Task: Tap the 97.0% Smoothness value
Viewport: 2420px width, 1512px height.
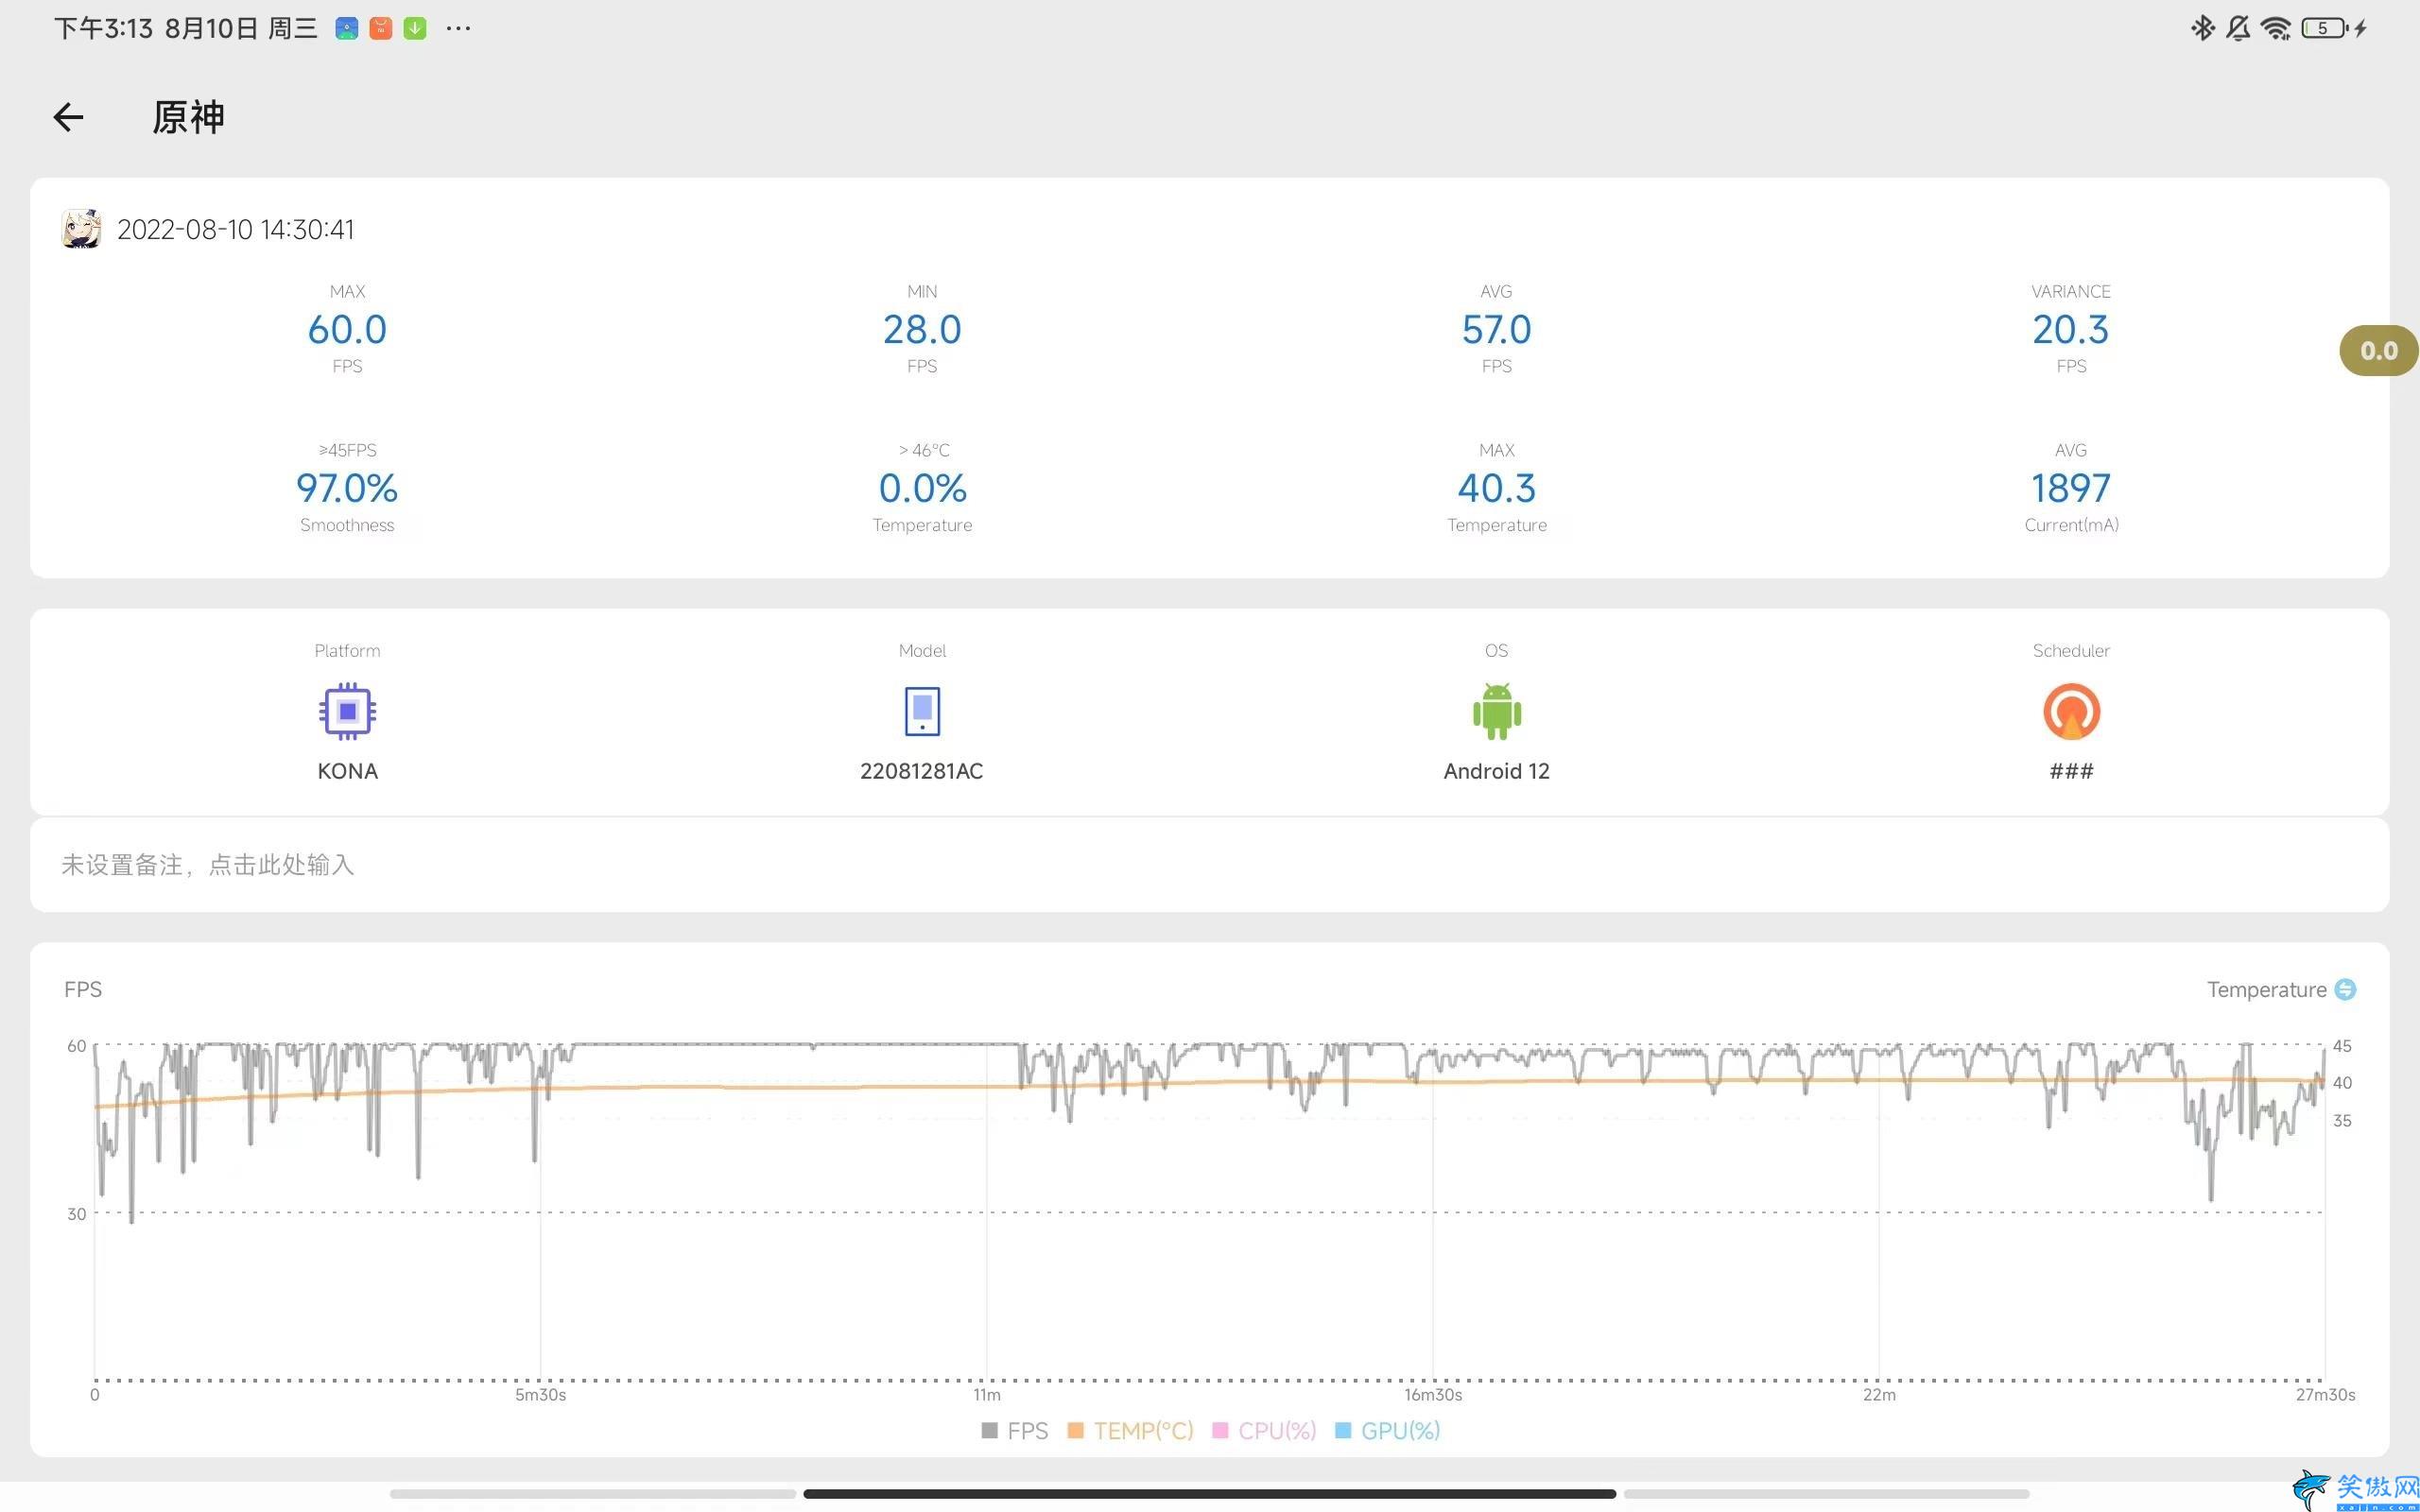Action: point(347,488)
